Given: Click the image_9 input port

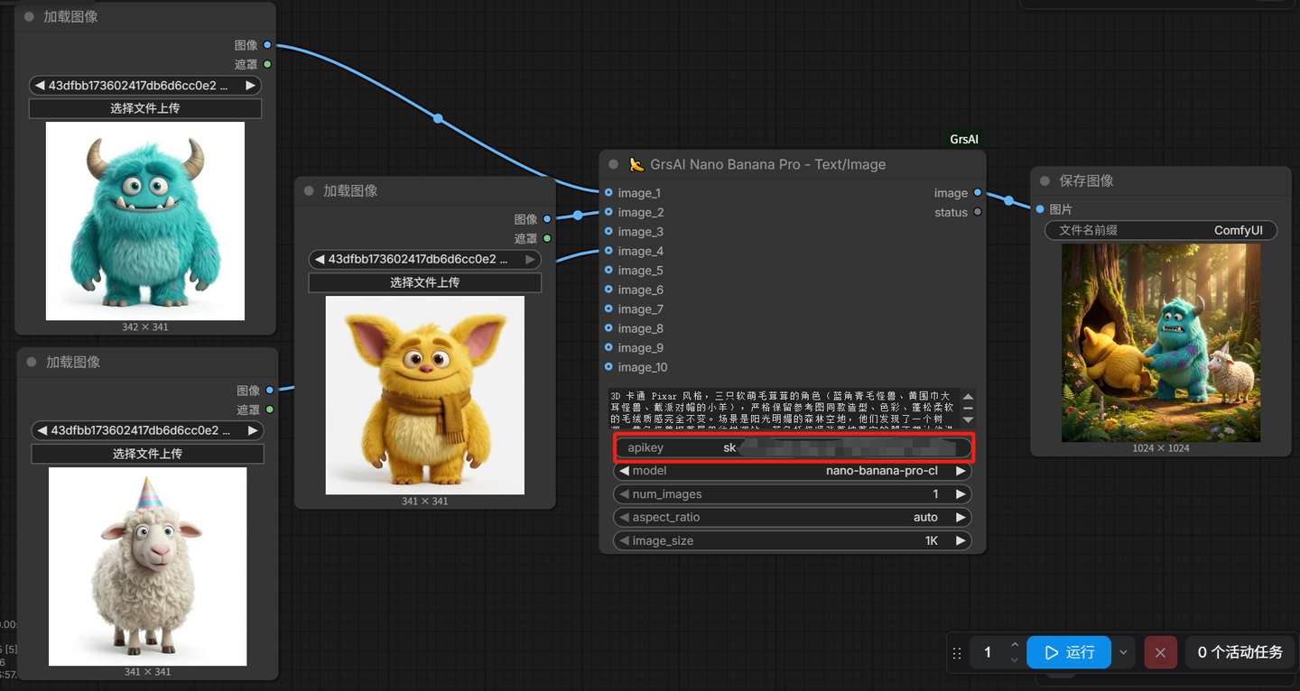Looking at the screenshot, I should pyautogui.click(x=608, y=348).
